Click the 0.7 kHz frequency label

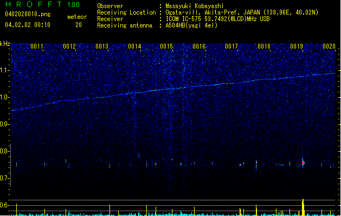click(5, 178)
